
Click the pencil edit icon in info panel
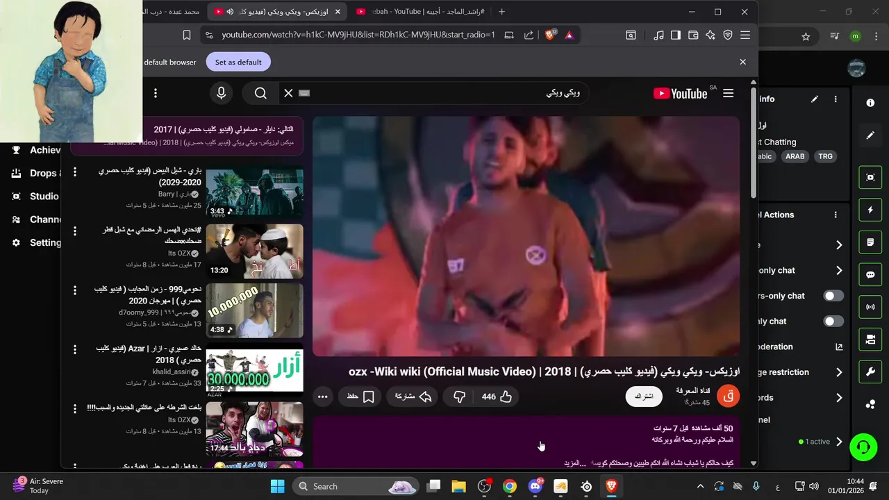point(815,99)
